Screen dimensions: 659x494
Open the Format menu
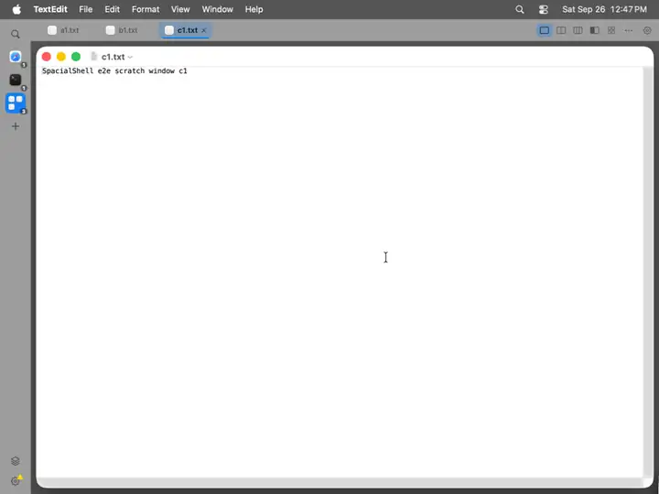pyautogui.click(x=146, y=9)
